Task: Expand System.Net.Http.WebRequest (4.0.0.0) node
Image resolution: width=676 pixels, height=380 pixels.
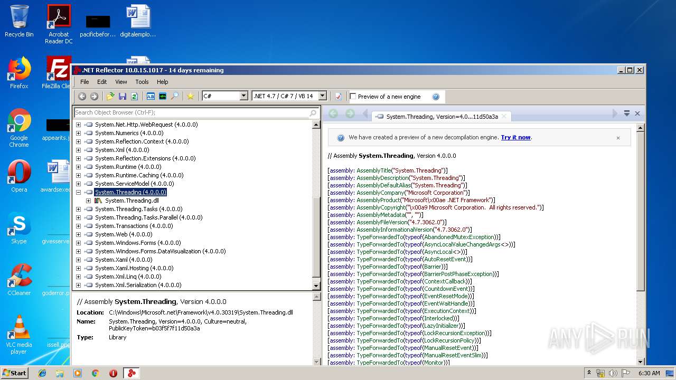Action: [78, 125]
